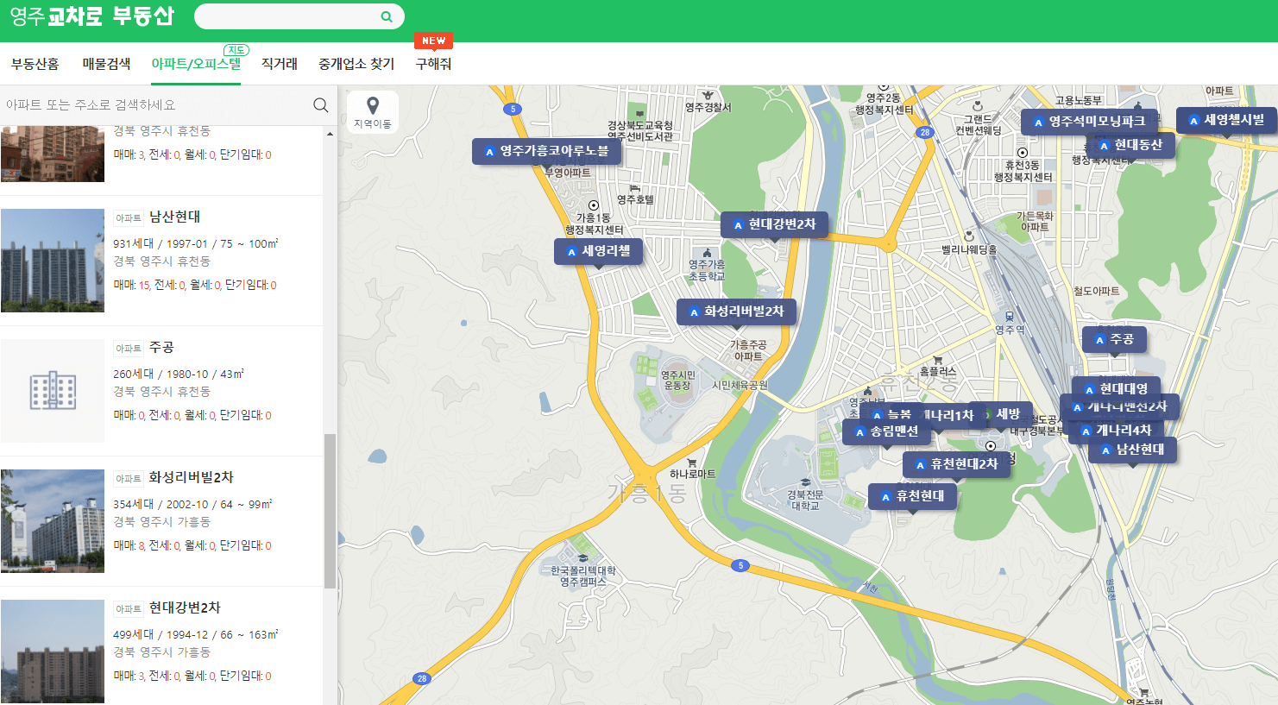Viewport: 1278px width, 705px height.
Task: Click the listings panel scrollbar thumb
Action: click(x=330, y=511)
